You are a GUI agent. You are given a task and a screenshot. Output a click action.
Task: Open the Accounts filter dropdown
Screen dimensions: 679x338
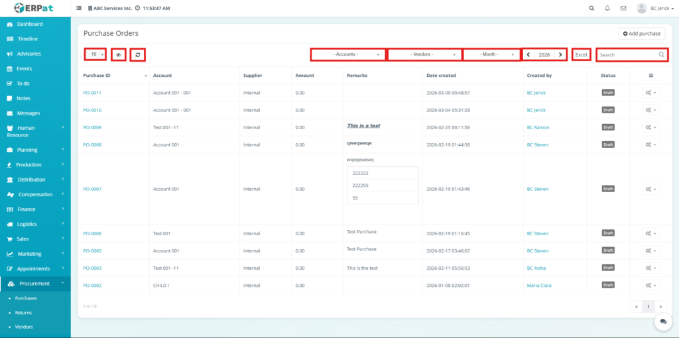[x=348, y=54]
